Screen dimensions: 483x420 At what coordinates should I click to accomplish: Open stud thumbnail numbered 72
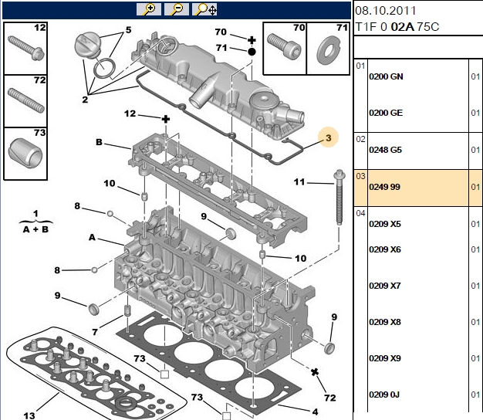(25, 101)
